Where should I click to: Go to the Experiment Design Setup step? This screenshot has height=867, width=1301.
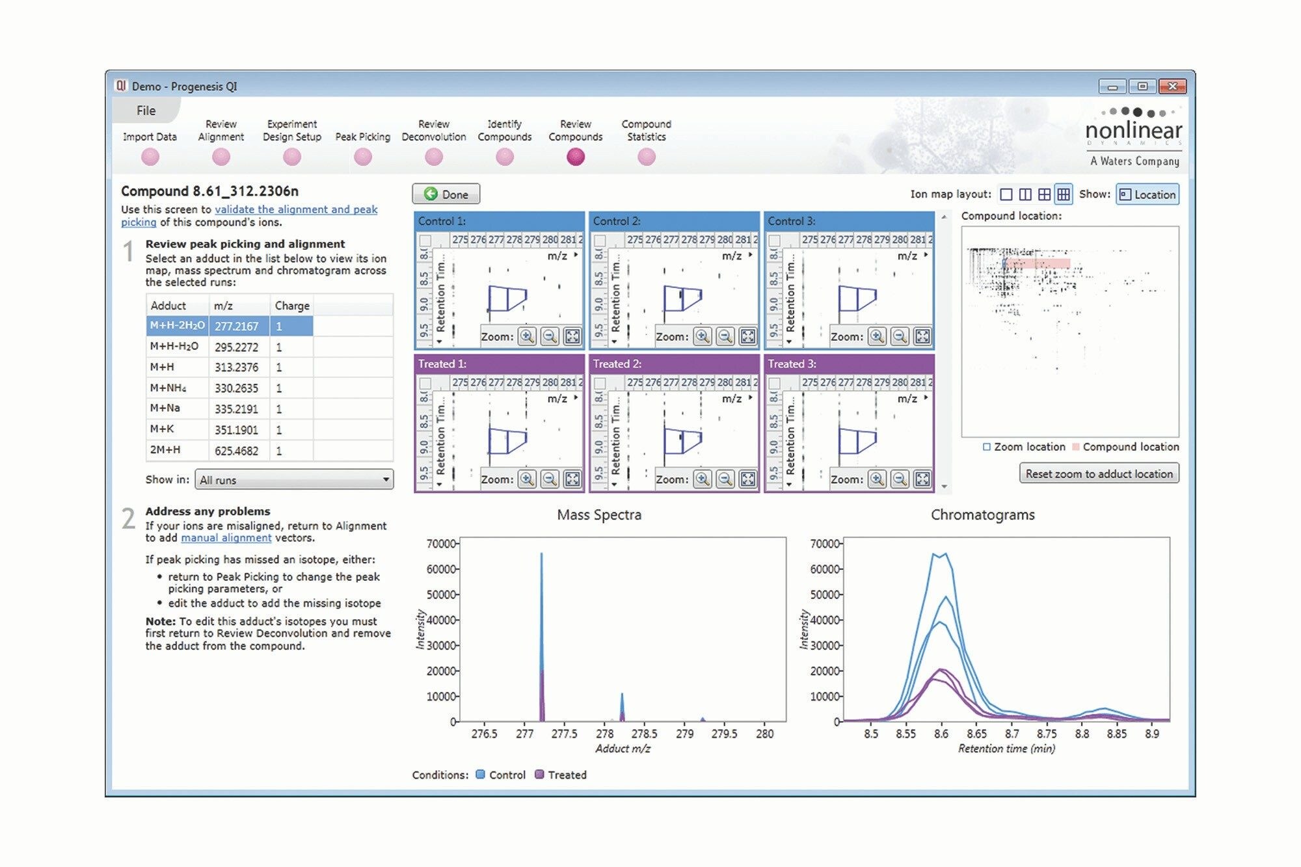coord(292,157)
